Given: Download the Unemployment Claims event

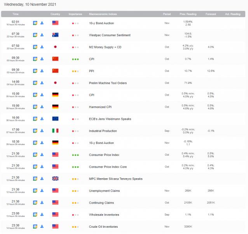Looking at the screenshot, I should [x=42, y=191].
